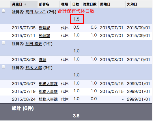The width and height of the screenshot is (153, 121).
Task: Open 経理課 link in 2015/07/11 row
Action: pos(44,36)
